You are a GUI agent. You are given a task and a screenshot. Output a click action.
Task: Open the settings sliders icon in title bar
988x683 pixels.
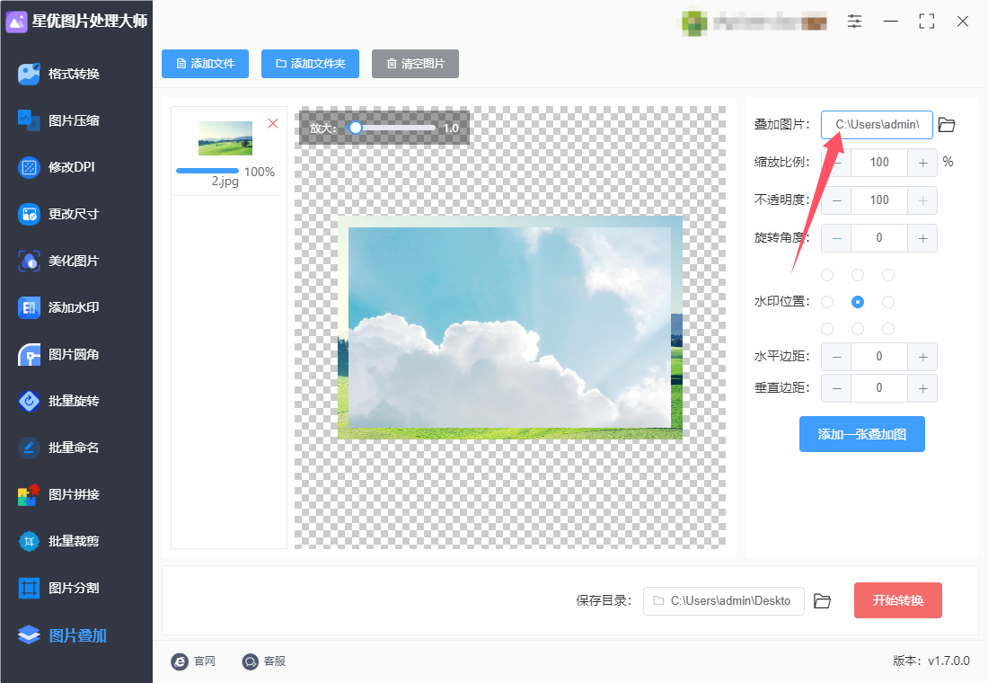point(854,22)
